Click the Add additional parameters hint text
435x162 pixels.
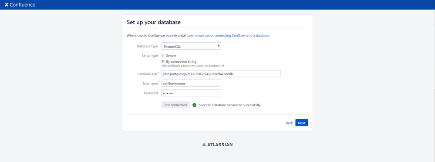pyautogui.click(x=193, y=66)
